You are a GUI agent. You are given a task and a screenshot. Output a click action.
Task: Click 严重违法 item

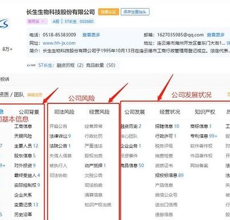(x=94, y=146)
